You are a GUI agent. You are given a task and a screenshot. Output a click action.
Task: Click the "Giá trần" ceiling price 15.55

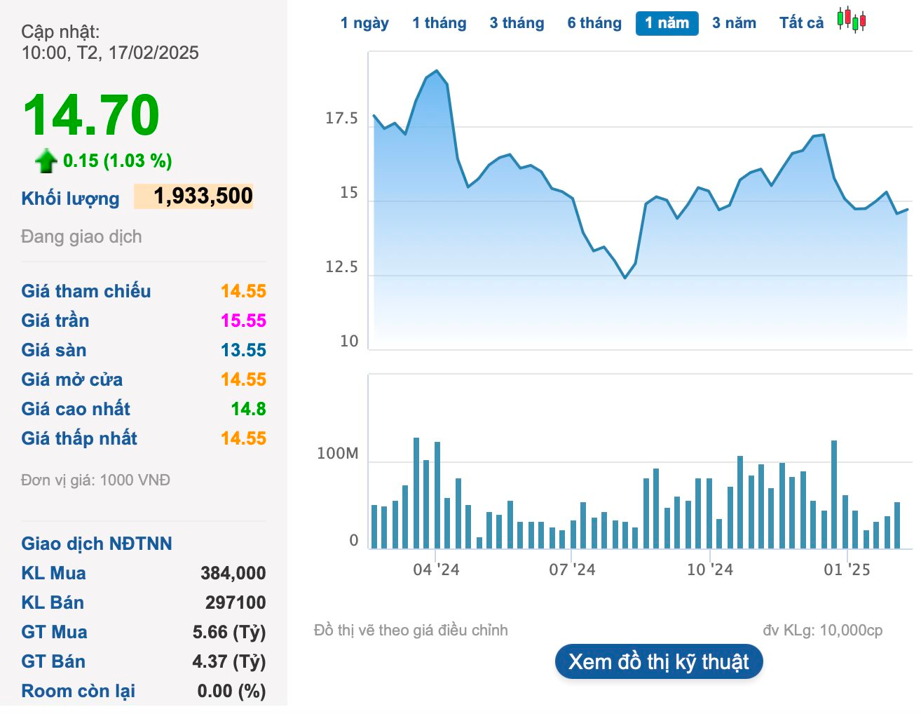(x=244, y=321)
